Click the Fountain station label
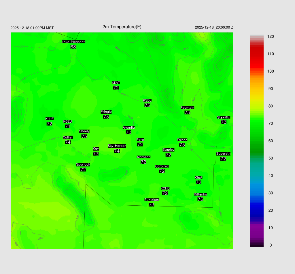 click(187, 108)
